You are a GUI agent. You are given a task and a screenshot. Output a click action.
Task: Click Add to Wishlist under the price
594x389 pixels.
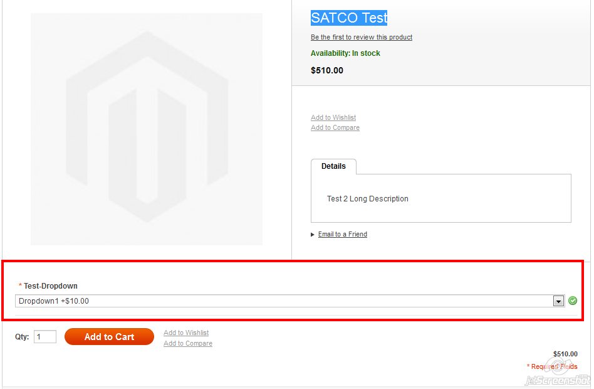(x=333, y=117)
